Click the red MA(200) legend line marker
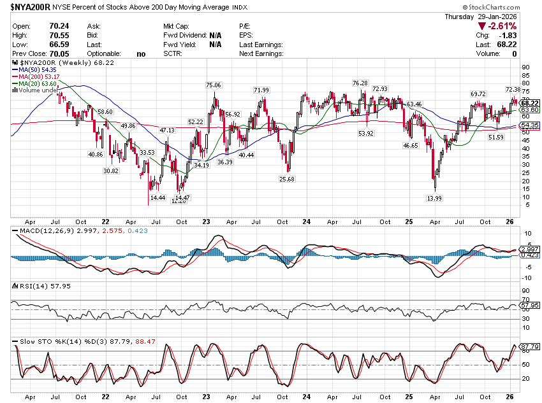 (x=15, y=77)
